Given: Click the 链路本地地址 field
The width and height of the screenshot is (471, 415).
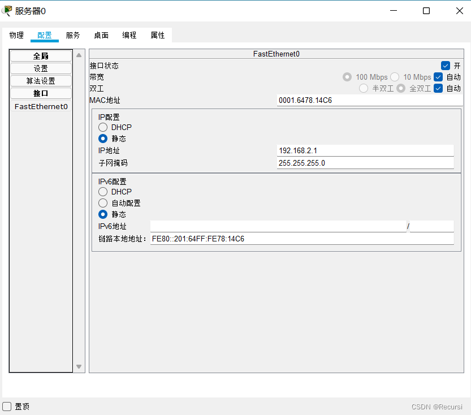Looking at the screenshot, I should 302,239.
